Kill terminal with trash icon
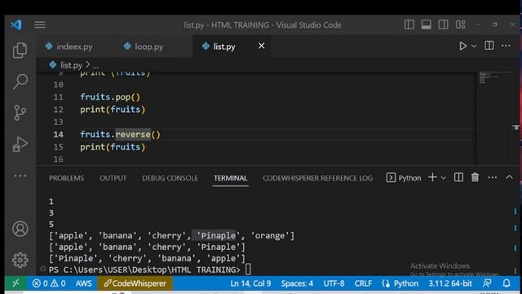 click(475, 178)
